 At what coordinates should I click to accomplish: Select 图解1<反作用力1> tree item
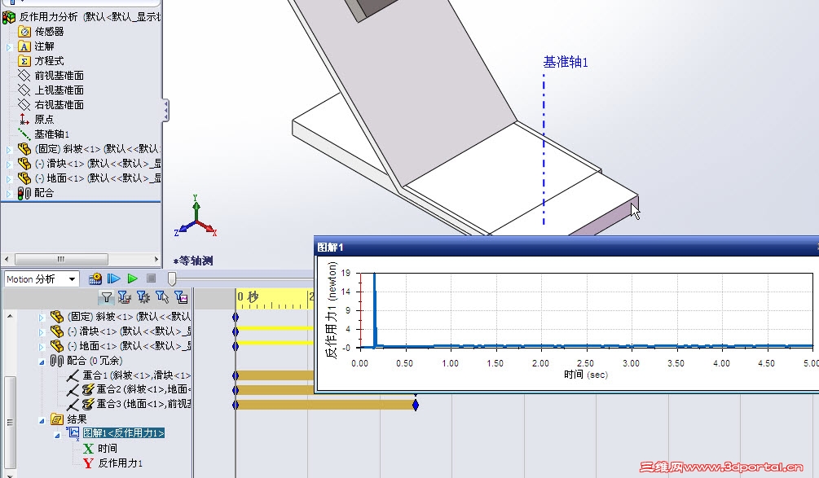click(124, 432)
